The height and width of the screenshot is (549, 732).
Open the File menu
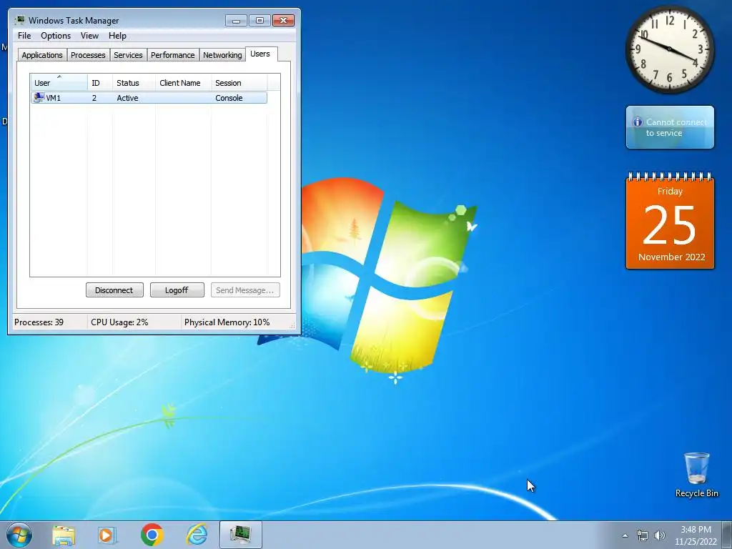(24, 36)
